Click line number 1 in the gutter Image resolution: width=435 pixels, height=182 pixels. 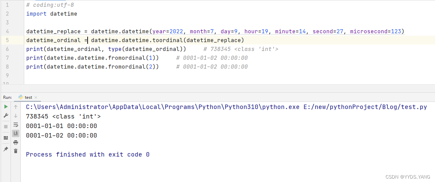coord(7,5)
